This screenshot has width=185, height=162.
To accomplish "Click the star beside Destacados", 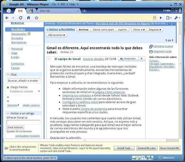I will 29,34.
